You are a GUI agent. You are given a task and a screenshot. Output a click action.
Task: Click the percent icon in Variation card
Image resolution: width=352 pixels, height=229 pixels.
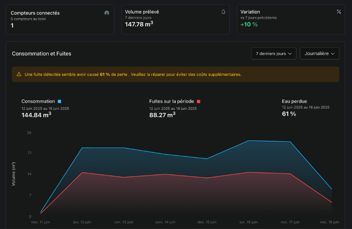339,11
